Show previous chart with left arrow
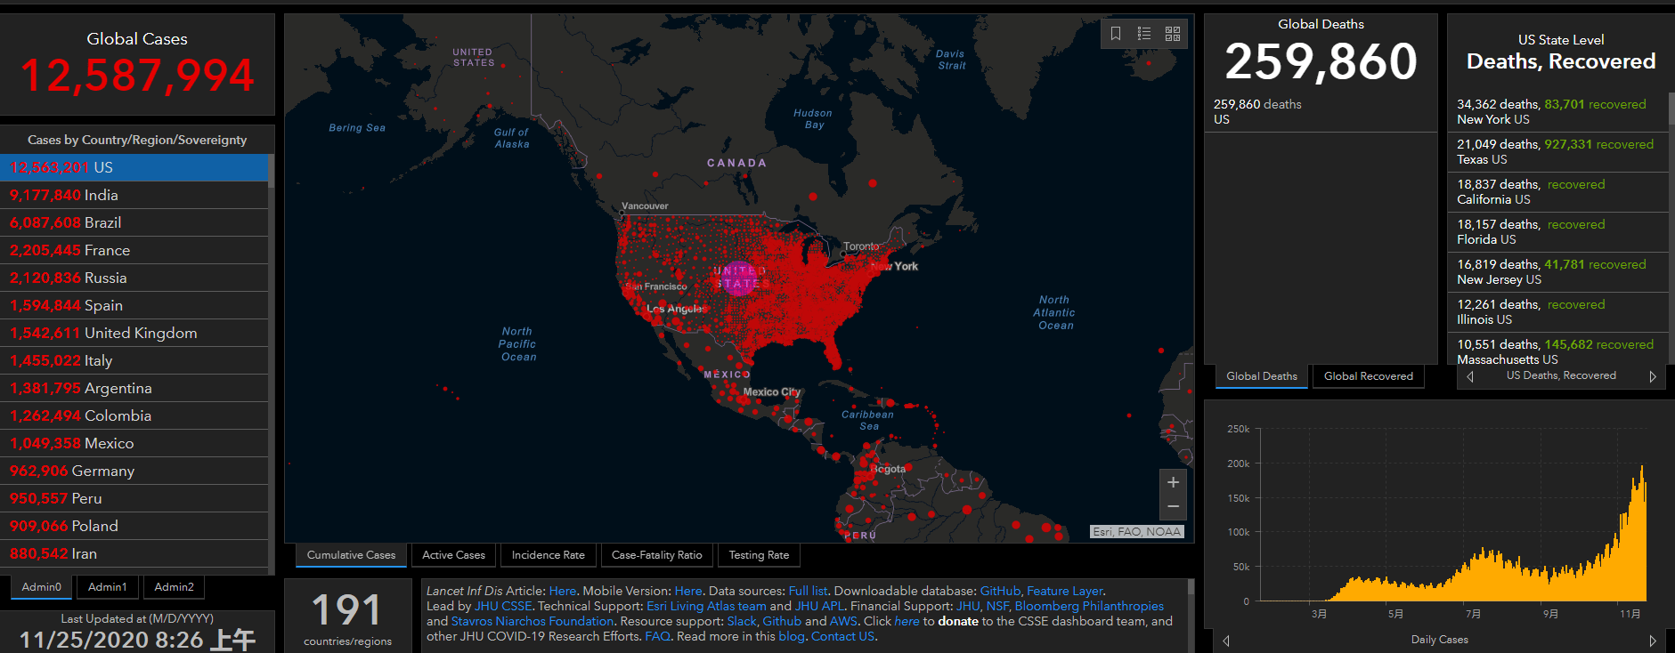1675x653 pixels. coord(1226,641)
